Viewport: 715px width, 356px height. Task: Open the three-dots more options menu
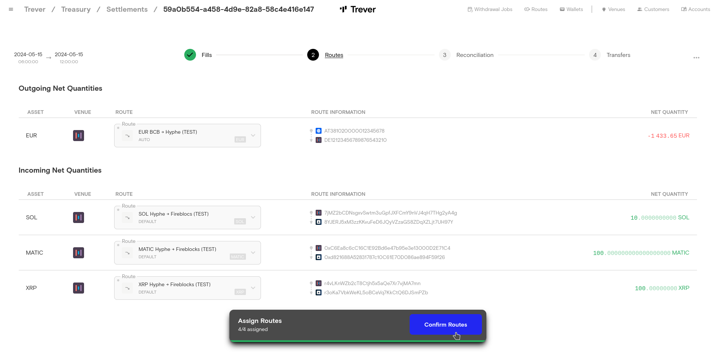coord(696,58)
